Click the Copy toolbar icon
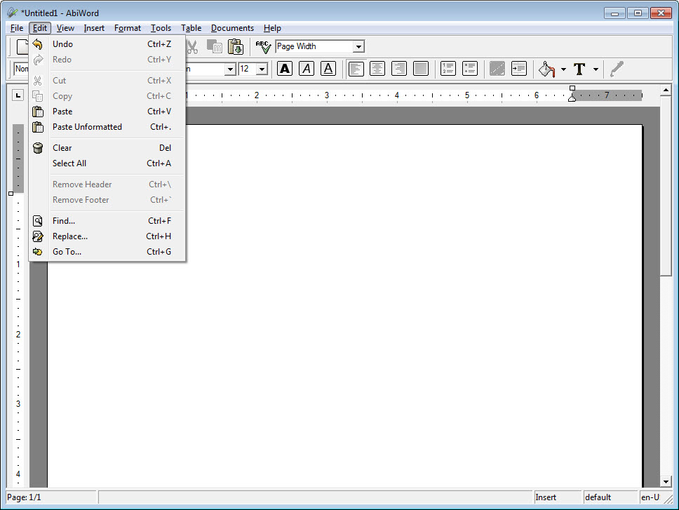 pyautogui.click(x=215, y=46)
